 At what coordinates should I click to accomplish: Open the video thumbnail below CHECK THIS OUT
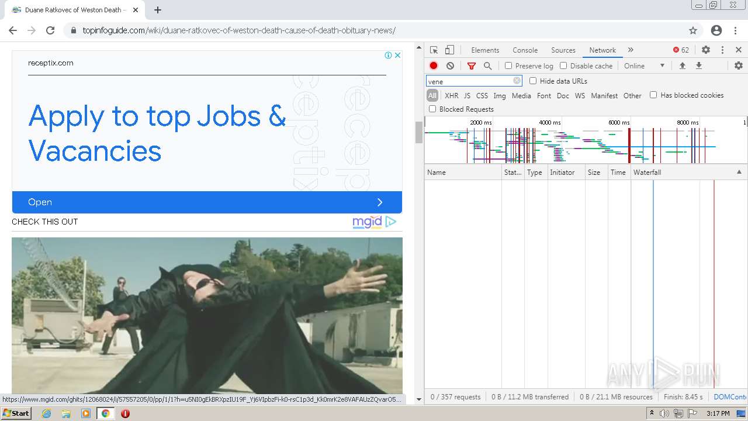click(x=207, y=316)
